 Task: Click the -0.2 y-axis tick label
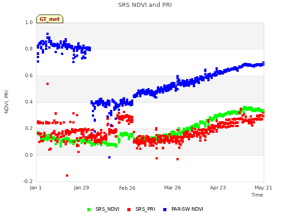click(x=28, y=181)
